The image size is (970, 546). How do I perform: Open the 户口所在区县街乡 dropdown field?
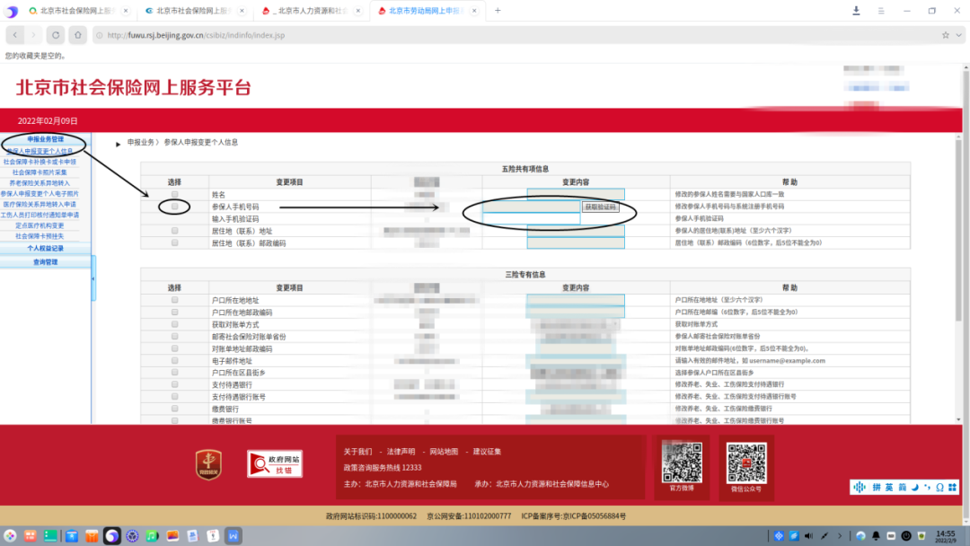(x=576, y=373)
